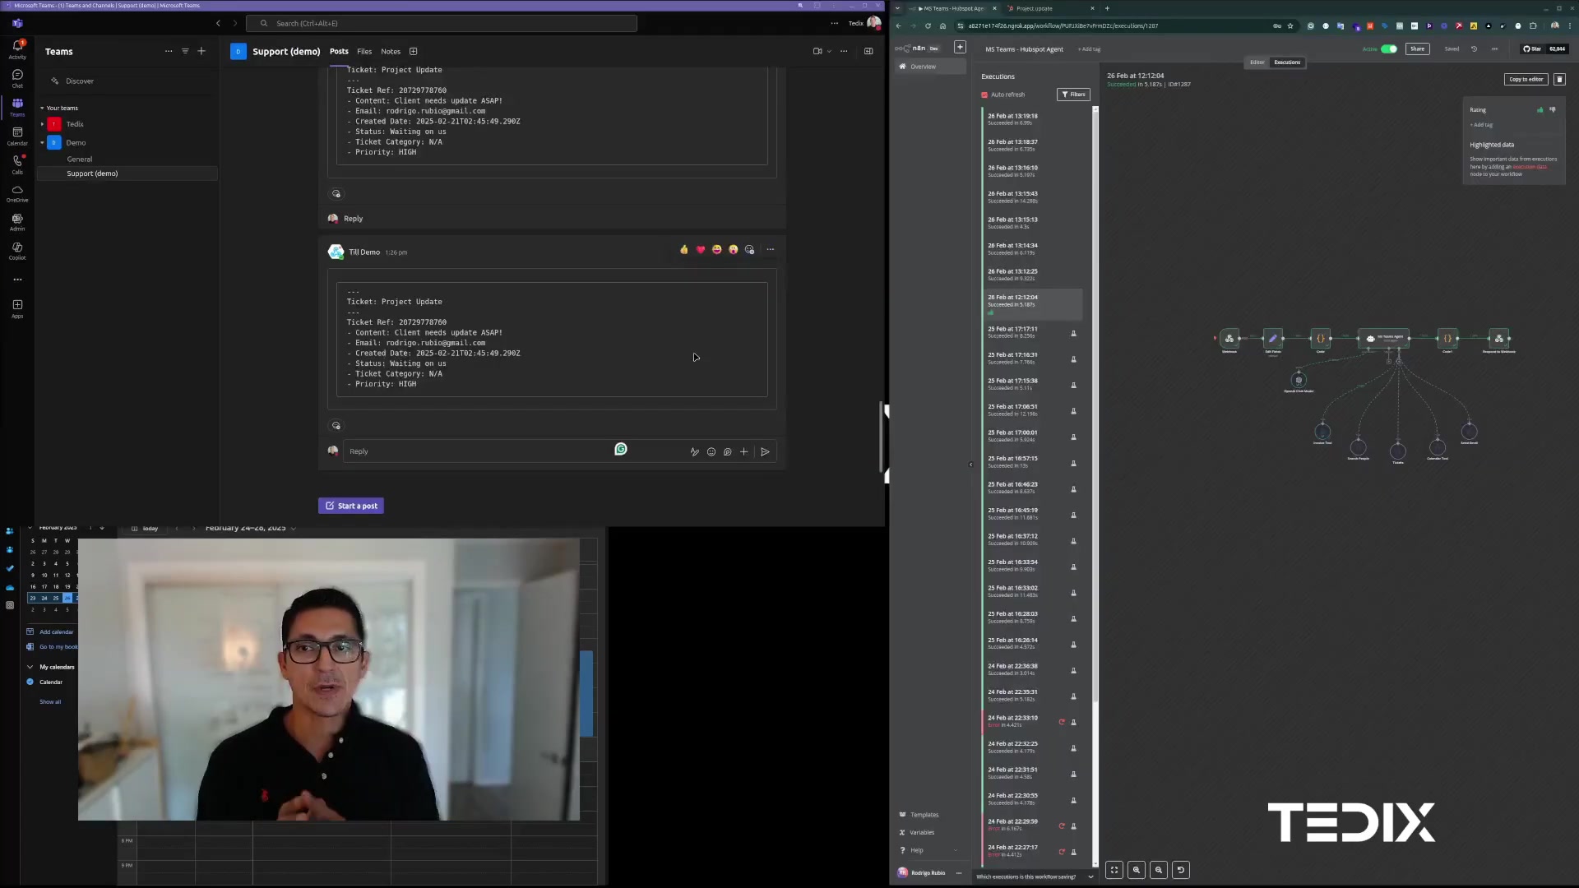Image resolution: width=1579 pixels, height=888 pixels.
Task: Click the Webhook node in n8n canvas
Action: [x=1229, y=339]
